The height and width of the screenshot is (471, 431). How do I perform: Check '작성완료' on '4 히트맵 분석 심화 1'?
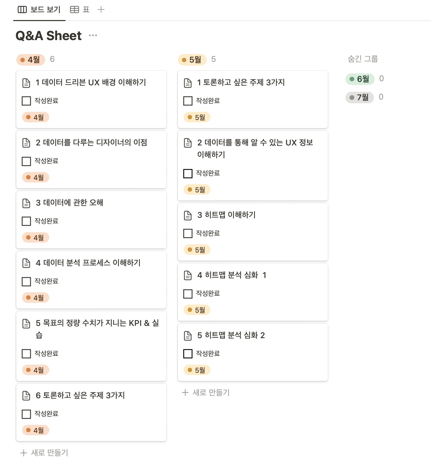click(188, 294)
